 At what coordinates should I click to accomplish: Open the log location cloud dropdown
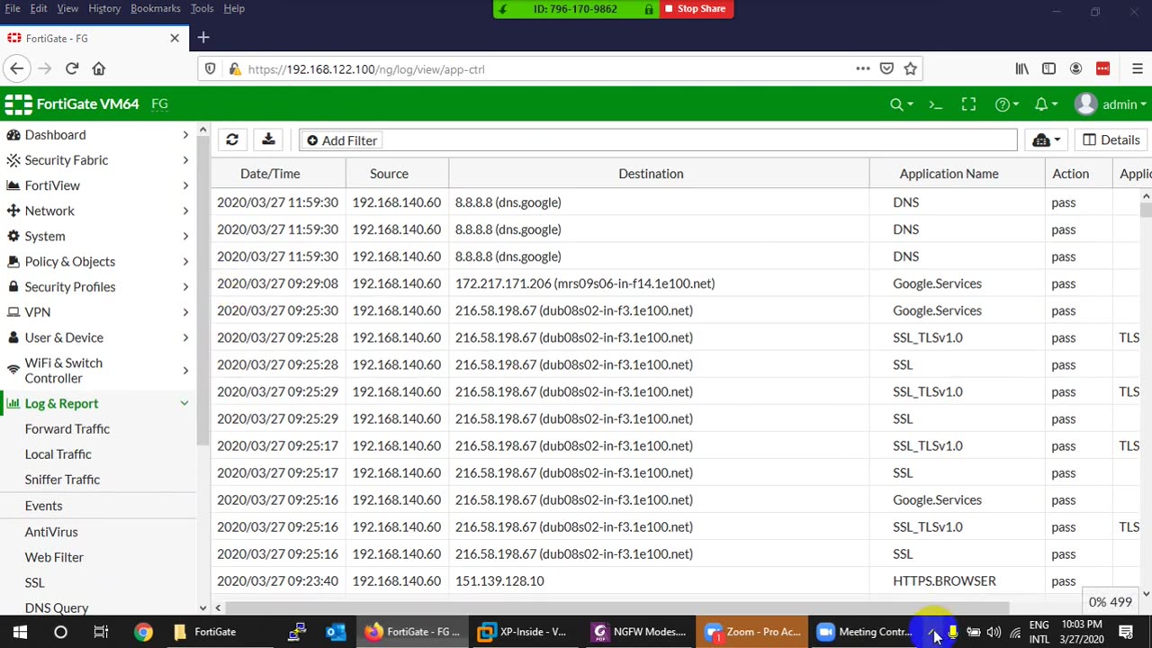pos(1046,140)
